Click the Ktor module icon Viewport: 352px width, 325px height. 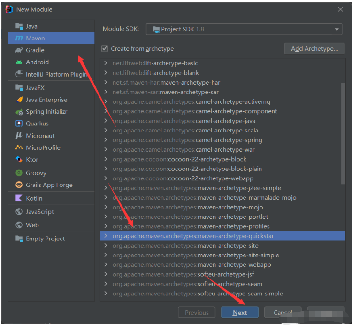pos(19,160)
